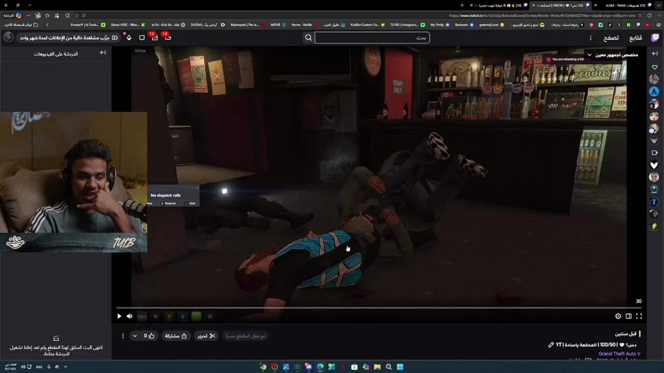Screen dimensions: 664x373
Task: Expand the audience-specific dropdown (مخصص لجمهور معين)
Action: coord(612,54)
